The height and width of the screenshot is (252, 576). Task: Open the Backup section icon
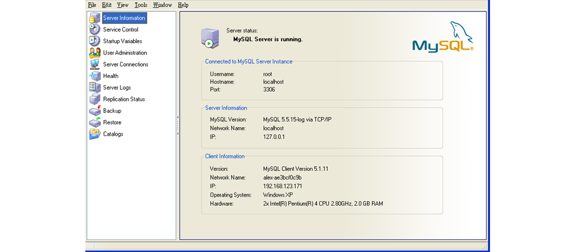click(95, 111)
